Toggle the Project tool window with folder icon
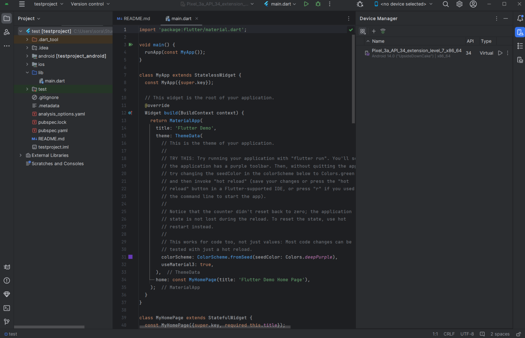 [6, 18]
